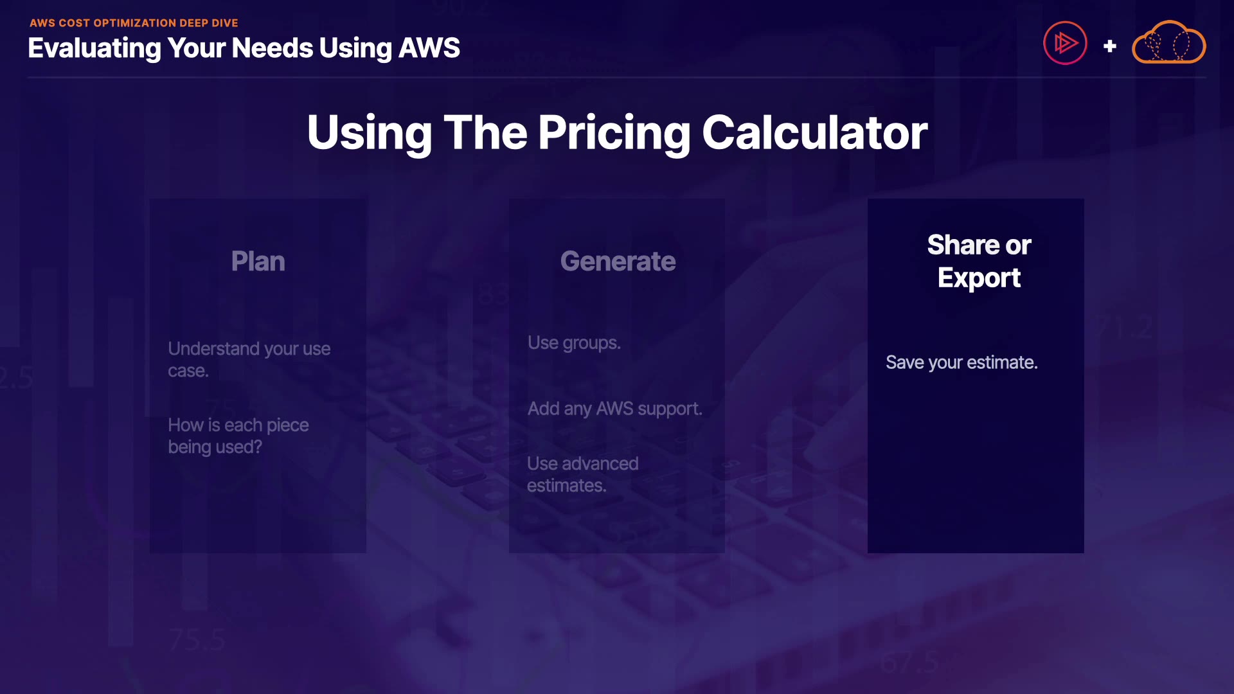This screenshot has height=694, width=1234.
Task: Click the "Save your estimate." text
Action: pyautogui.click(x=961, y=362)
